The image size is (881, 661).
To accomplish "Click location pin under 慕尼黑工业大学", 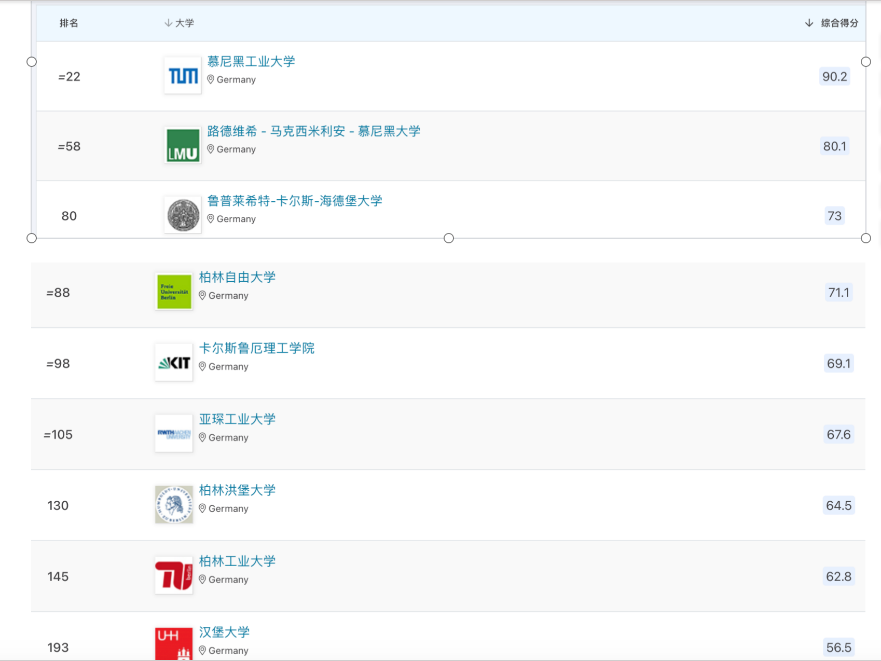I will click(211, 79).
